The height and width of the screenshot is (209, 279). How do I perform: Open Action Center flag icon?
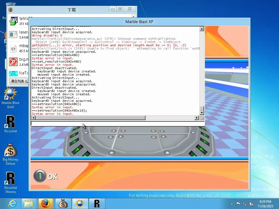pyautogui.click(x=238, y=204)
